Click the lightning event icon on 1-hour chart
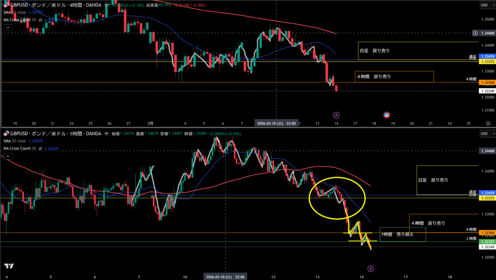496x280 pixels. [x=371, y=268]
